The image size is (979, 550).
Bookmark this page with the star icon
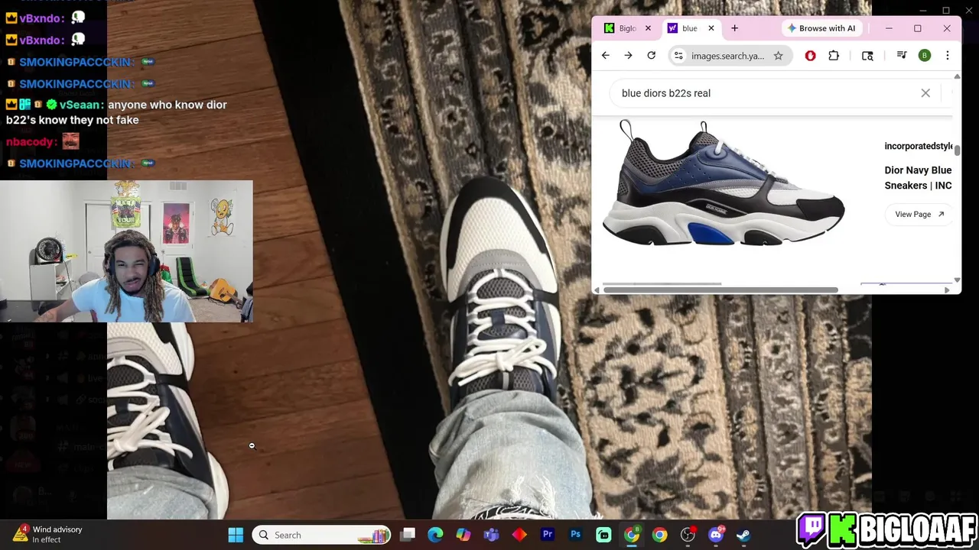(778, 55)
